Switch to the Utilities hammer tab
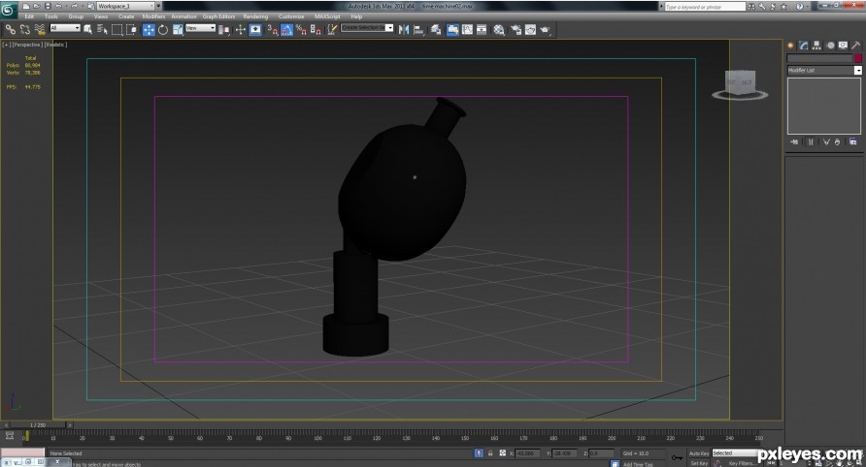Screen dimensions: 866x467 [856, 46]
